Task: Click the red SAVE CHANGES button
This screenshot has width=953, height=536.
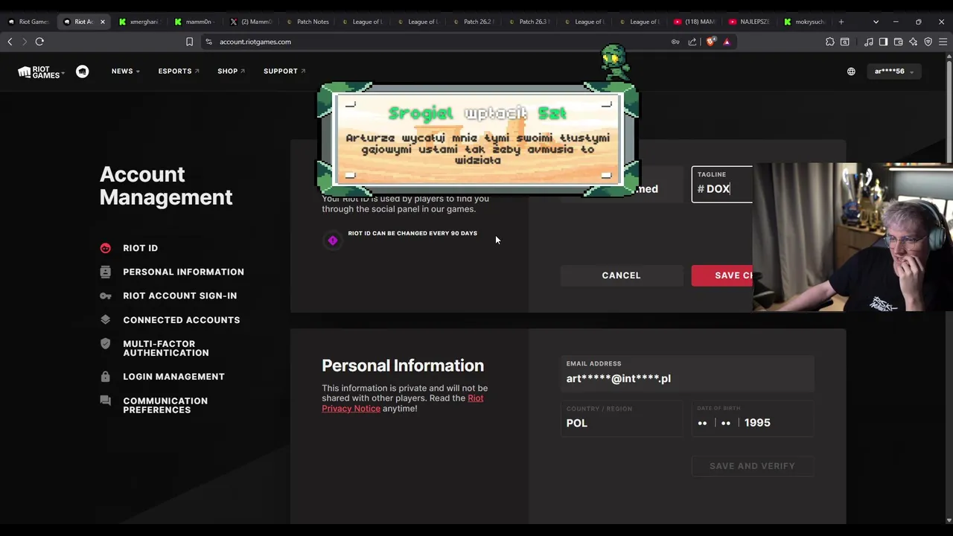Action: [722, 275]
